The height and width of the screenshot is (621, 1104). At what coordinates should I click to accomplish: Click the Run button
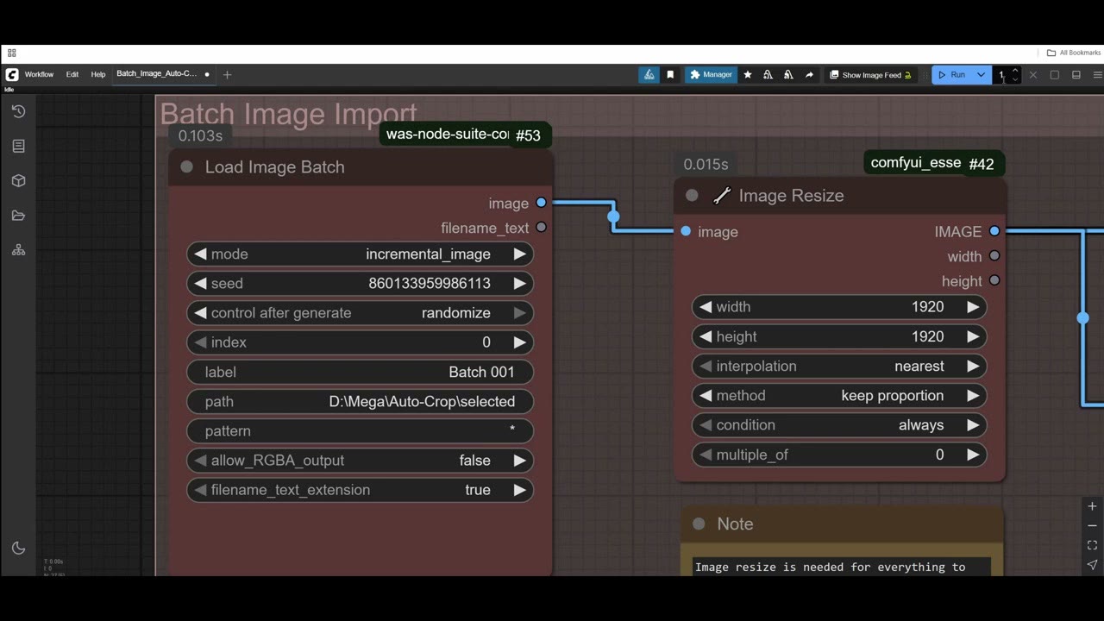[952, 75]
